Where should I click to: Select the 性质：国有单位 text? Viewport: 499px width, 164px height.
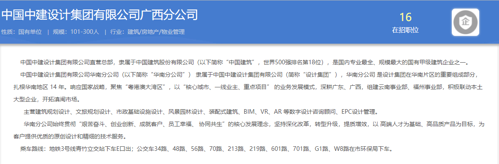[21, 32]
